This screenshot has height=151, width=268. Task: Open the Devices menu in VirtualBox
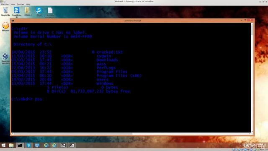(21, 4)
